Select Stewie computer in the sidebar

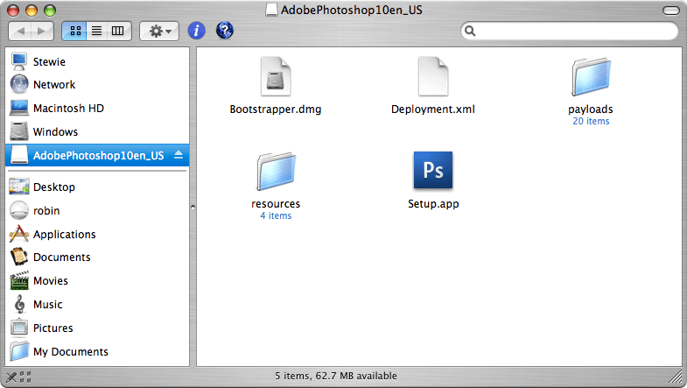tap(97, 61)
